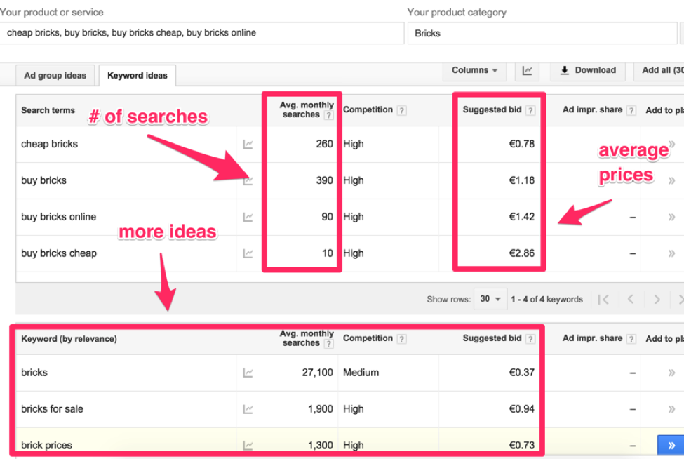
Task: Click the Download button
Action: tap(588, 71)
